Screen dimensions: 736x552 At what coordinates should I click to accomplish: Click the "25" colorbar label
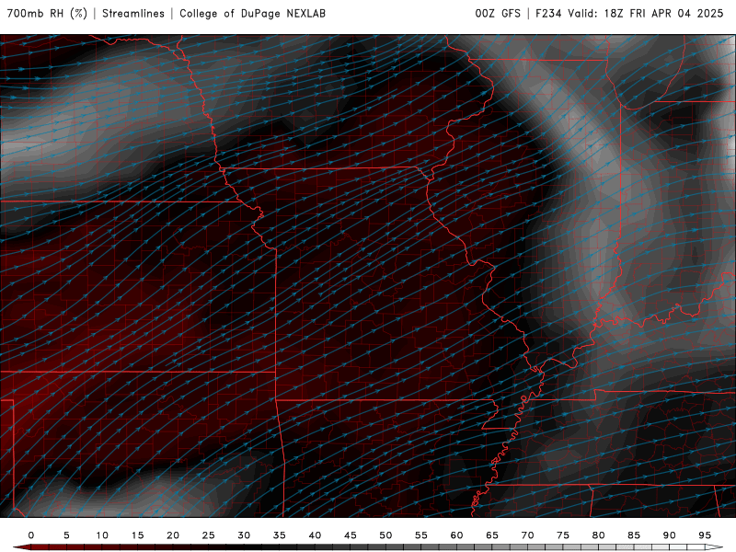(209, 535)
